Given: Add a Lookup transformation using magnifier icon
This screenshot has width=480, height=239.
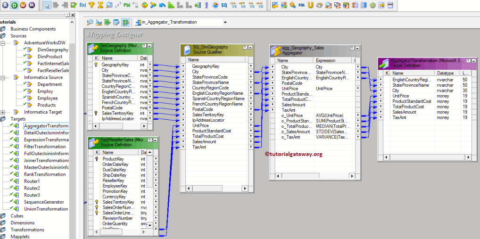Looking at the screenshot, I should 109,5.
